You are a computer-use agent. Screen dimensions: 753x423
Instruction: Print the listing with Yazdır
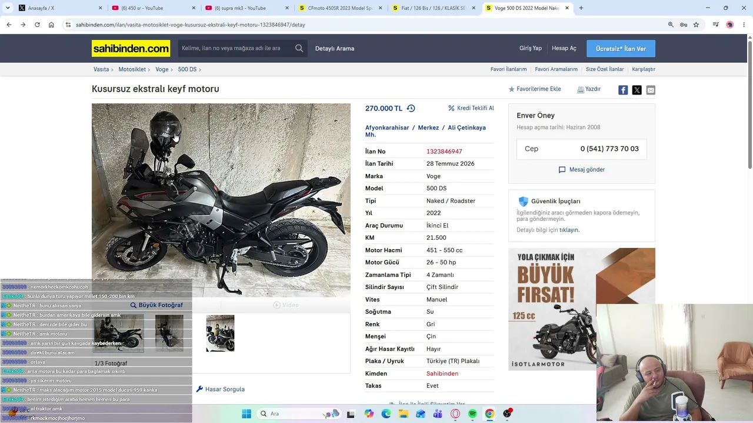(x=589, y=89)
